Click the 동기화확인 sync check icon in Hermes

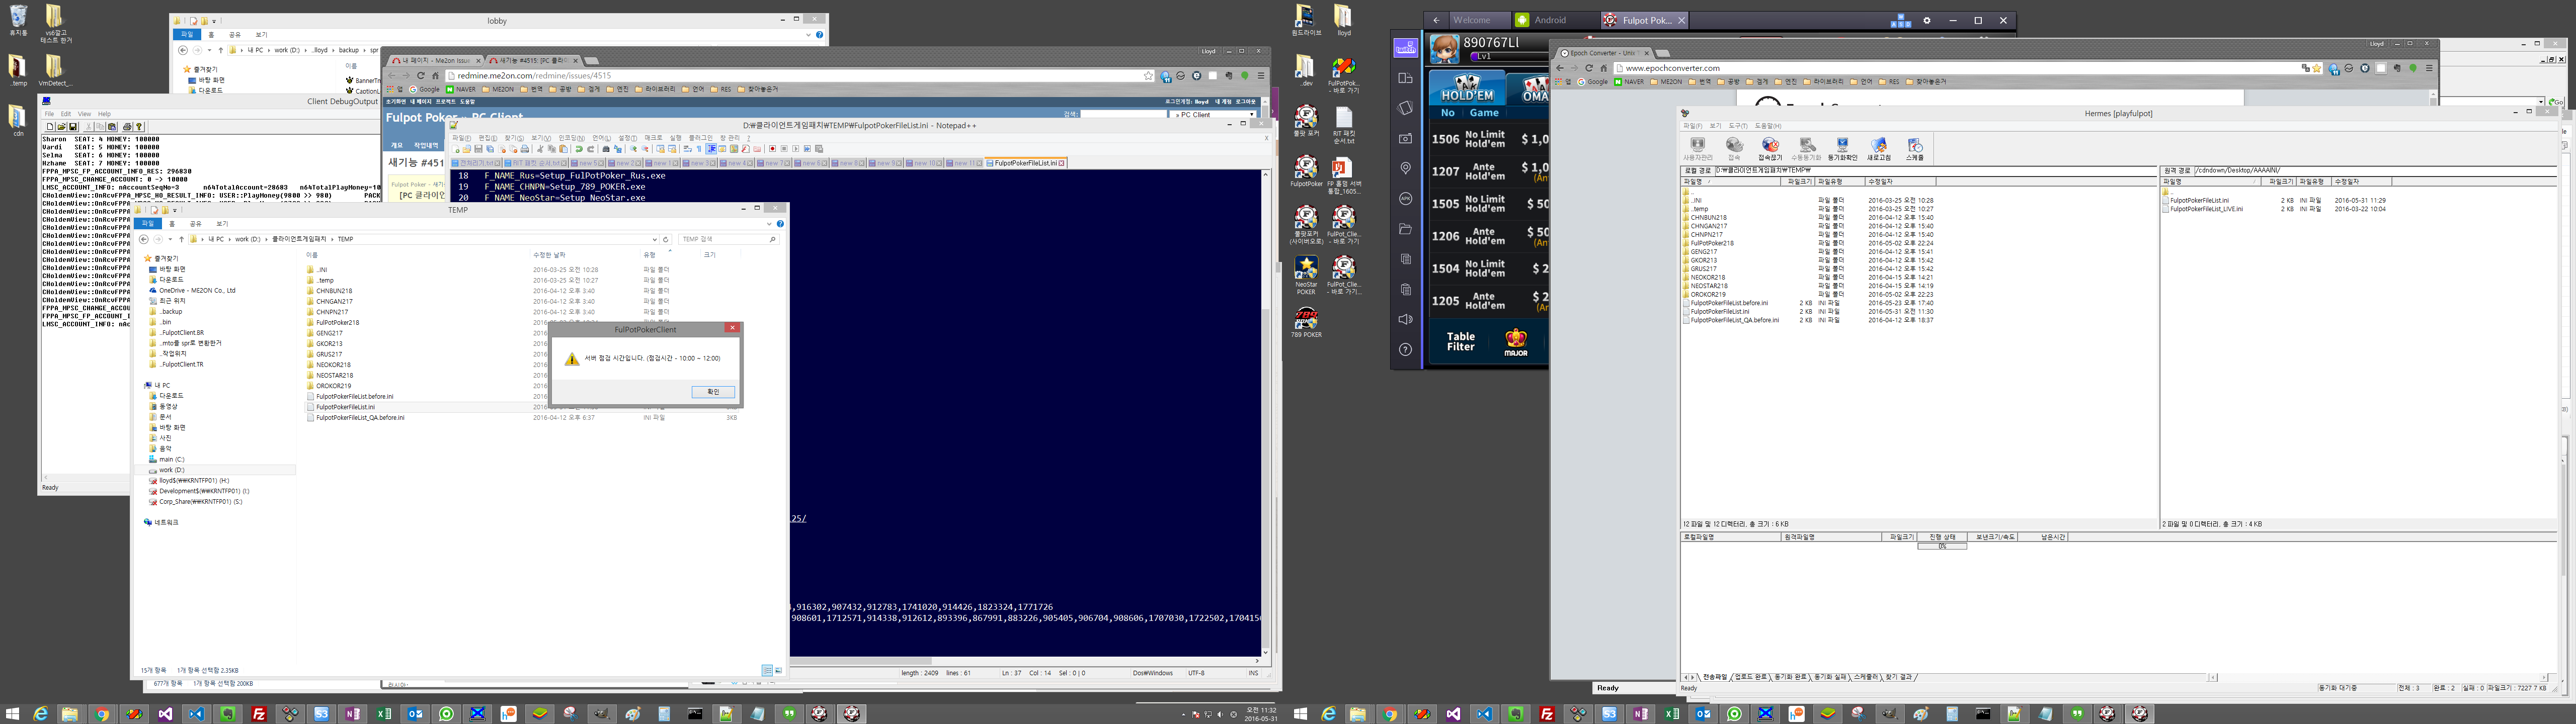click(1842, 149)
